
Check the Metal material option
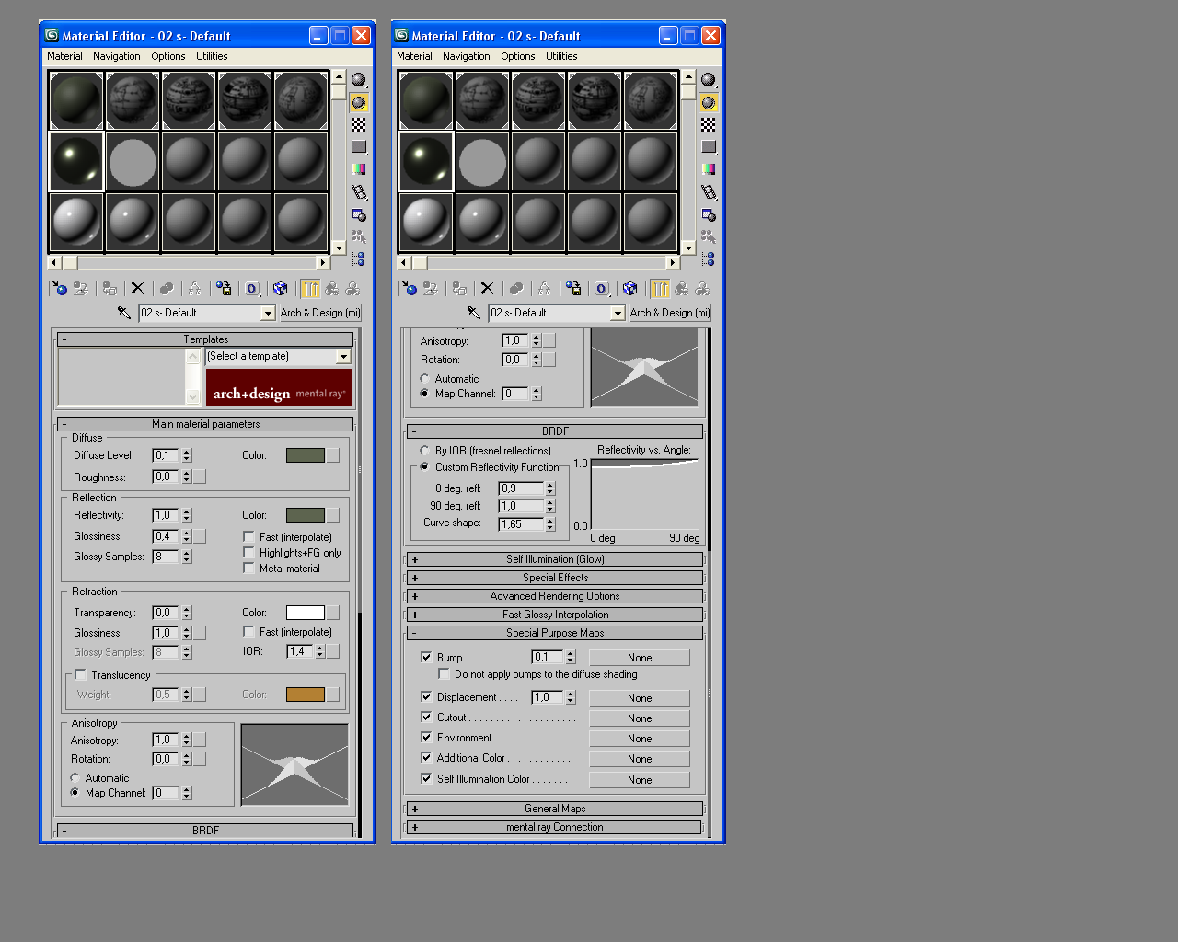click(248, 568)
